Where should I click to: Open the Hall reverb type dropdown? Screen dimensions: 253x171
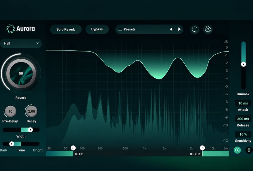21,43
